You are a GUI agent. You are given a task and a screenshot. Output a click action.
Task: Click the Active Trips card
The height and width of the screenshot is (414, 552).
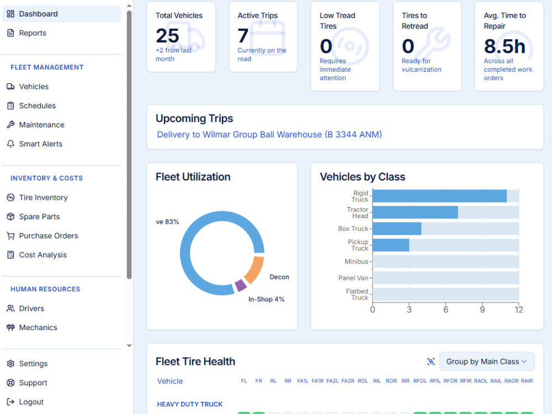263,36
